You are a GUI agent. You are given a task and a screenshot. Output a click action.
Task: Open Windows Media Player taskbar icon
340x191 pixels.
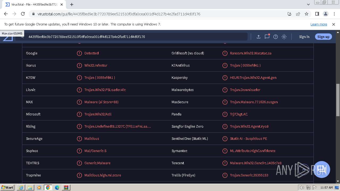[39, 188]
